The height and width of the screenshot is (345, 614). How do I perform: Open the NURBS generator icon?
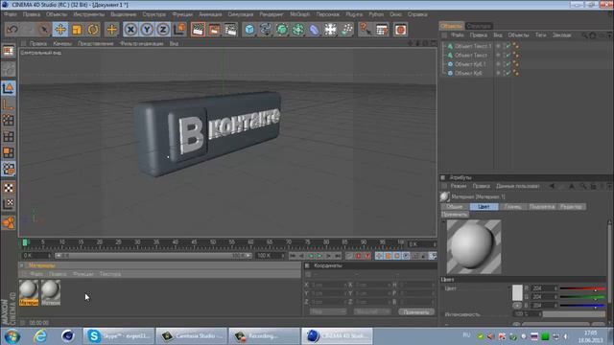click(282, 30)
